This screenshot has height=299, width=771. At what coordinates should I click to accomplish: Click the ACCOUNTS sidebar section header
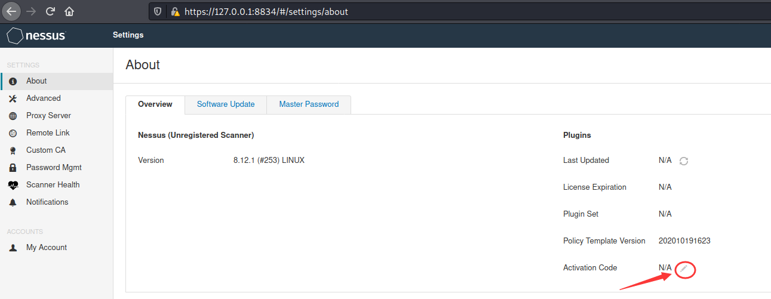pyautogui.click(x=25, y=232)
